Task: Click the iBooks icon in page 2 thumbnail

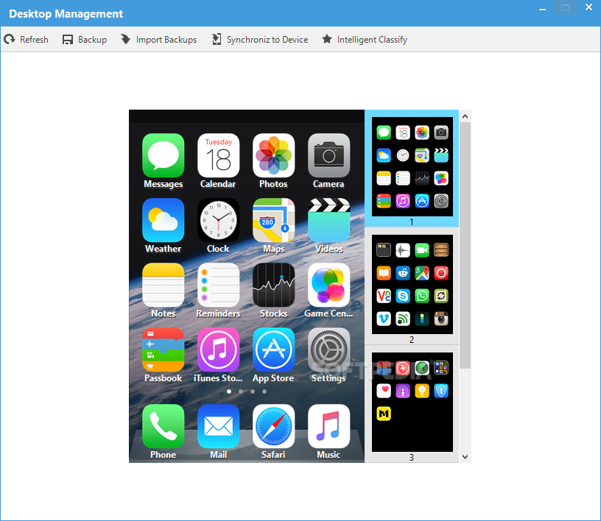Action: [x=384, y=273]
